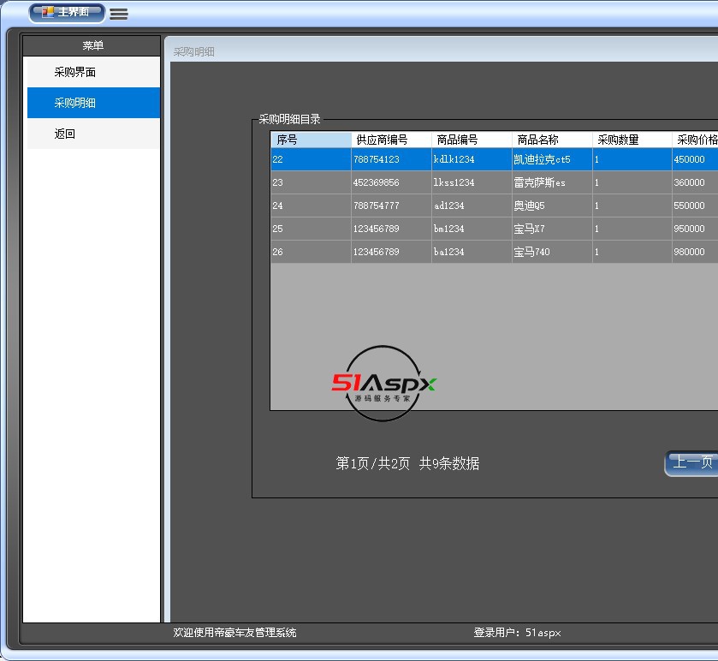
Task: Click the 采购数量 column header
Action: click(x=632, y=140)
